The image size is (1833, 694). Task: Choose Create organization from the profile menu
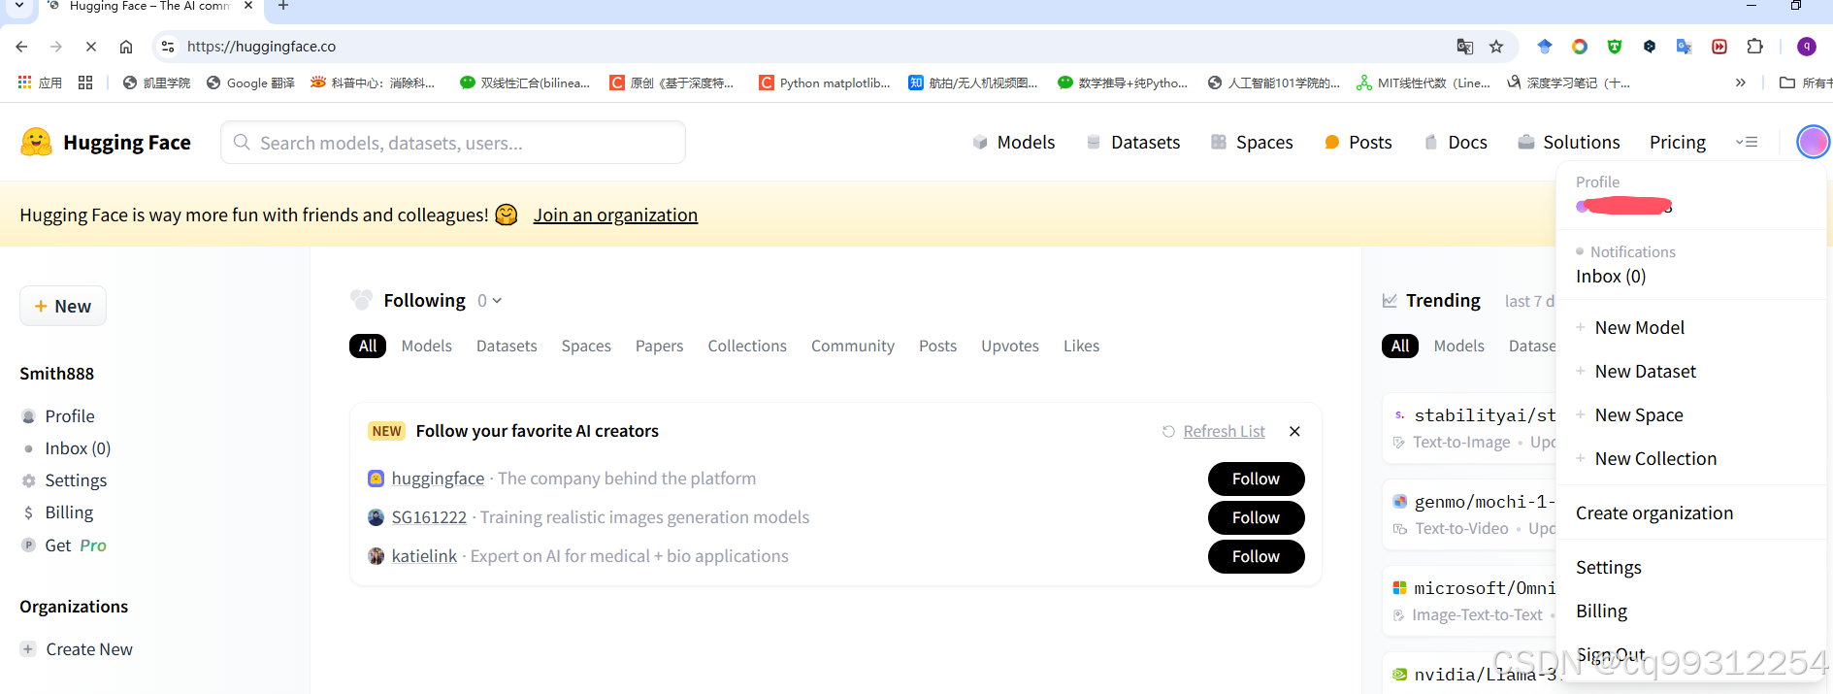pyautogui.click(x=1653, y=513)
